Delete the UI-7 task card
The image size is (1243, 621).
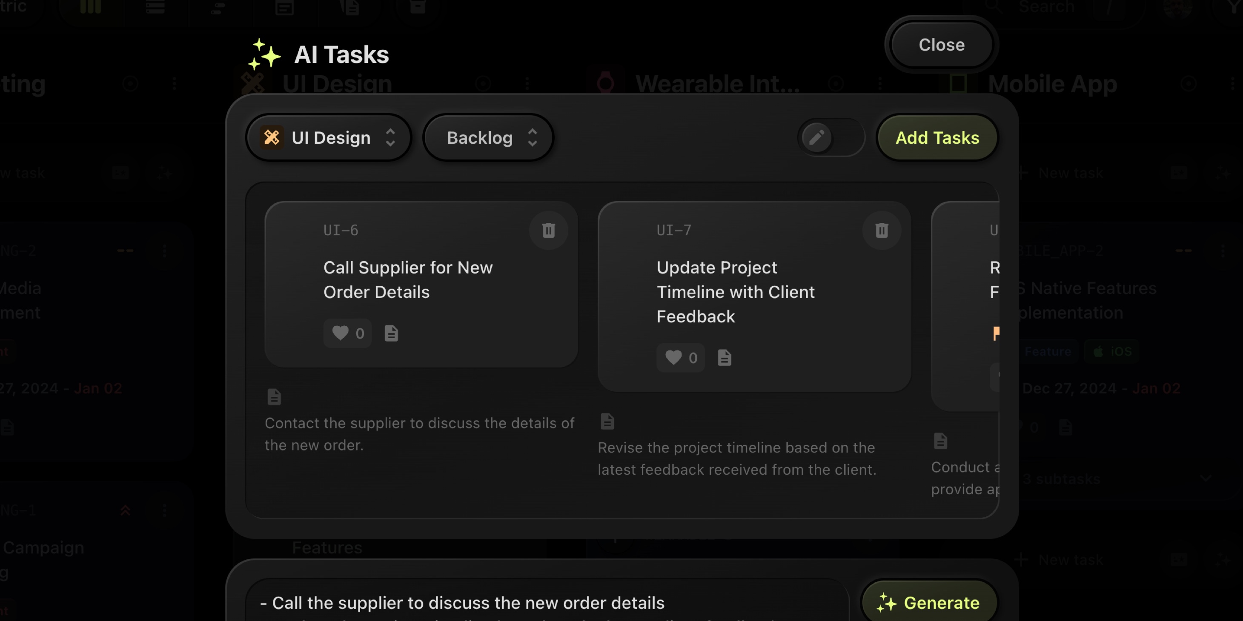[x=881, y=230]
